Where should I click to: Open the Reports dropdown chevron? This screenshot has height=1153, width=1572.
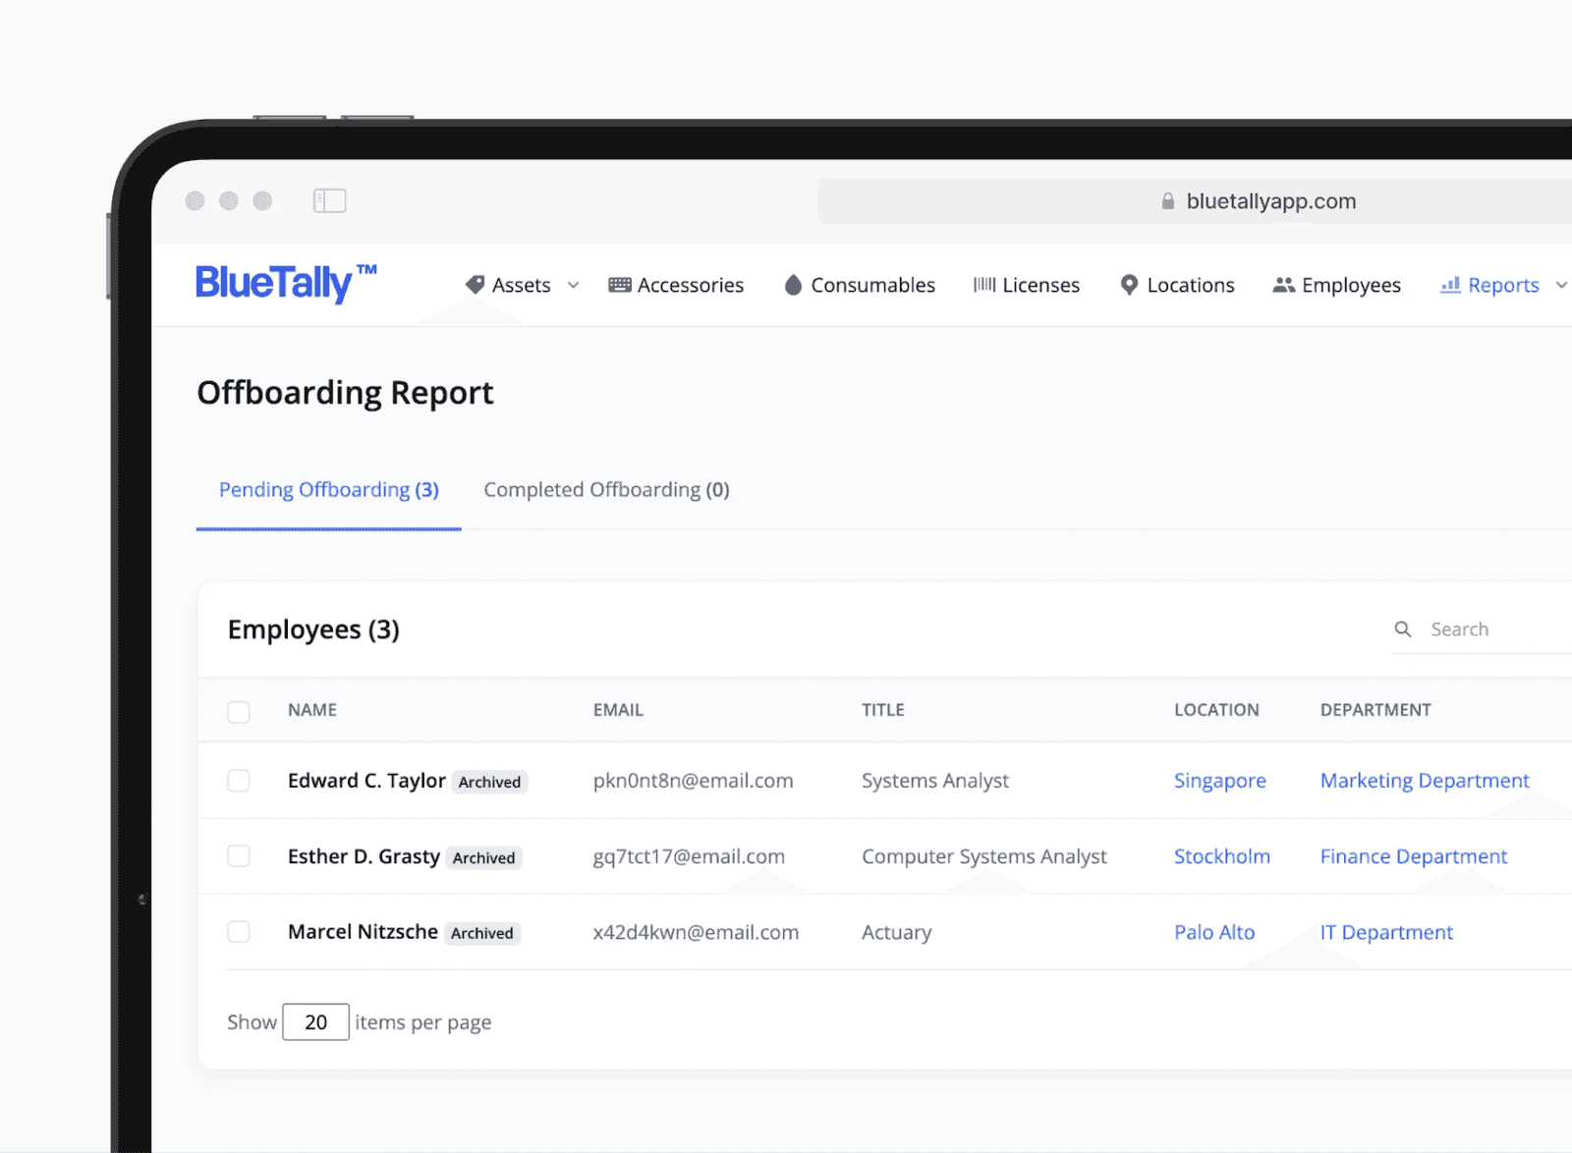(x=1562, y=285)
